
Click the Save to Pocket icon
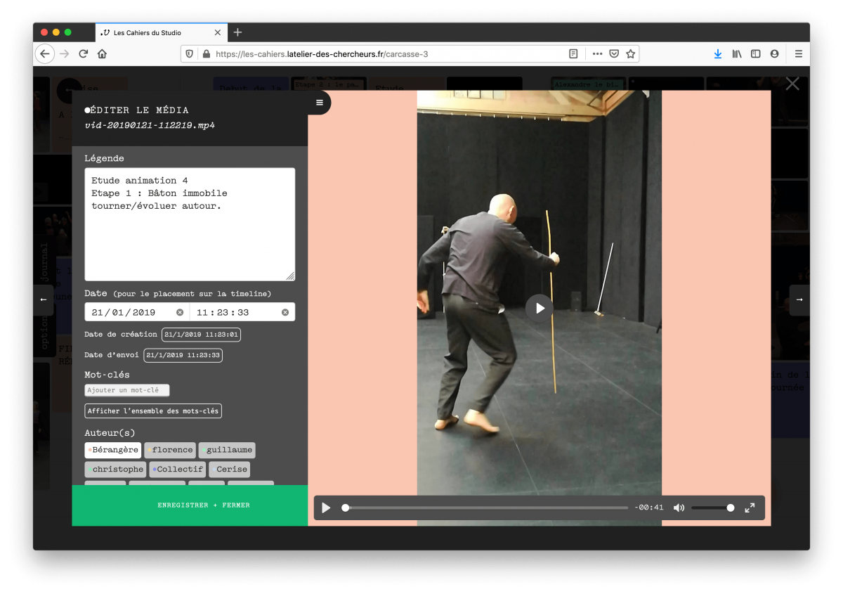click(x=614, y=54)
